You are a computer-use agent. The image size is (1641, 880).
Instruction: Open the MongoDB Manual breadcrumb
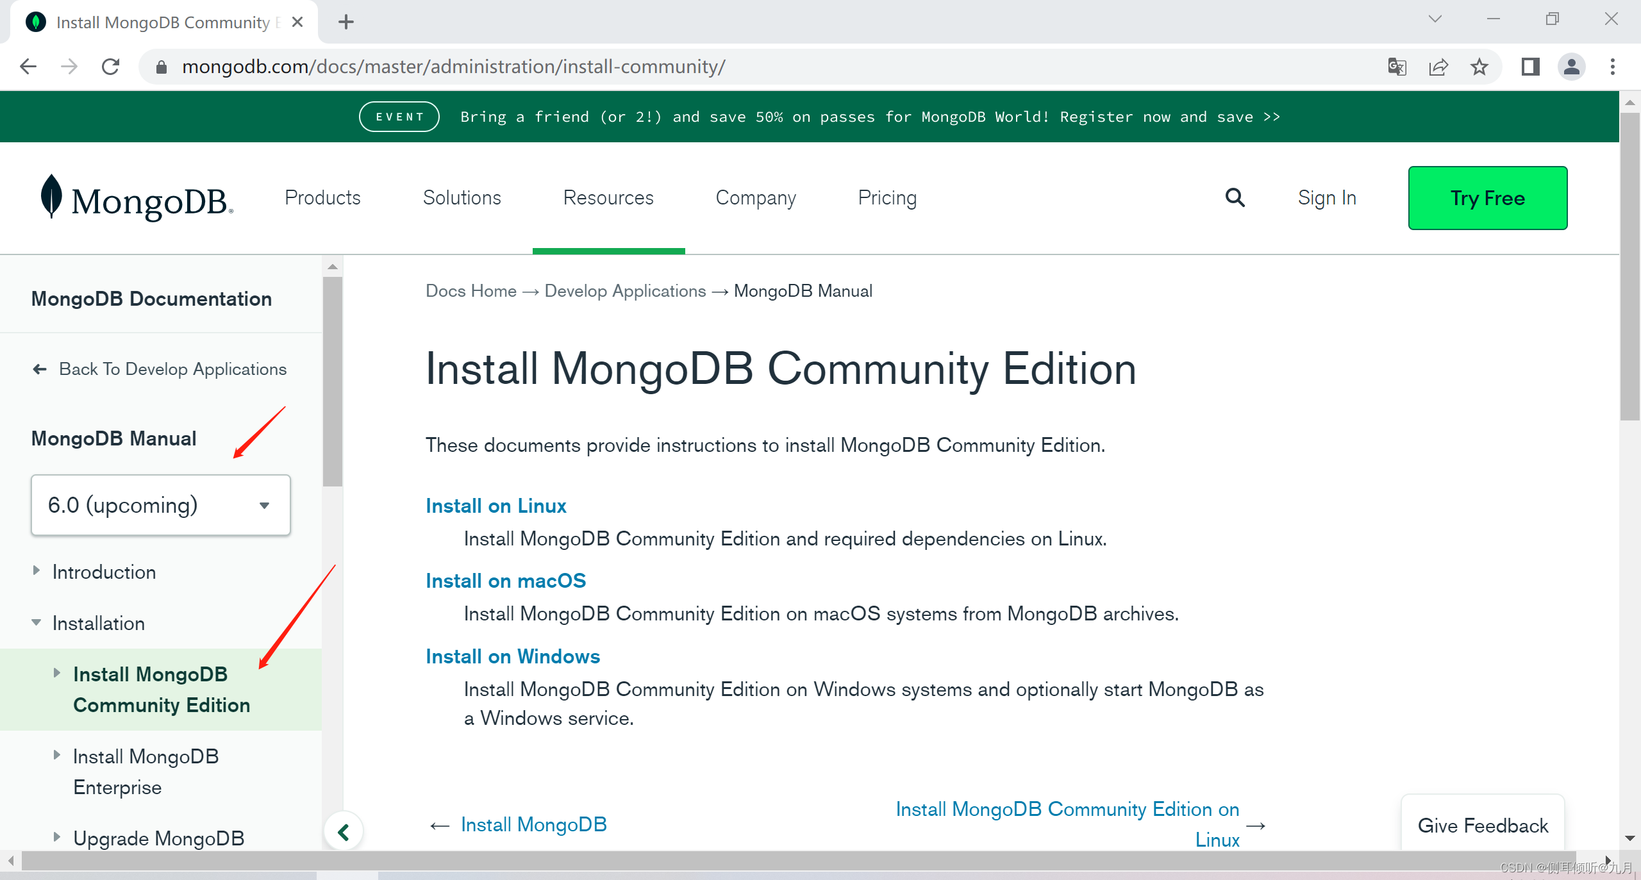[x=803, y=291]
